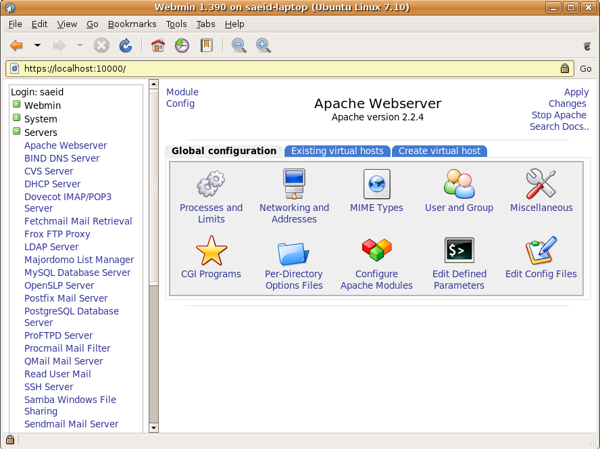
Task: Collapse the Servers category in sidebar
Action: coord(17,132)
